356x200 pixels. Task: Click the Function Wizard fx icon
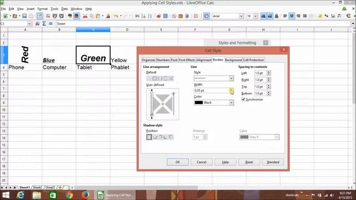37,23
